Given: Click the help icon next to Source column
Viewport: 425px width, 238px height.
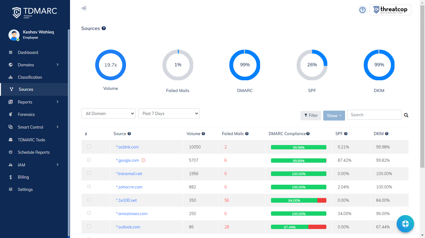Looking at the screenshot, I should tap(129, 134).
